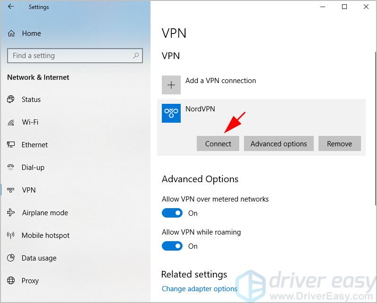Toggle Allow VPN over metered networks
The height and width of the screenshot is (303, 377).
tap(172, 213)
